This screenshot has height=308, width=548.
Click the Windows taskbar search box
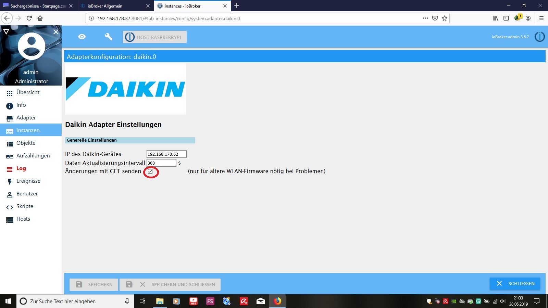point(75,301)
